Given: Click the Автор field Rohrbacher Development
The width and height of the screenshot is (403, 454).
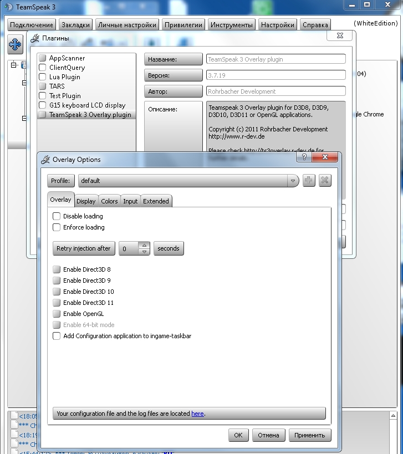Looking at the screenshot, I should (276, 91).
